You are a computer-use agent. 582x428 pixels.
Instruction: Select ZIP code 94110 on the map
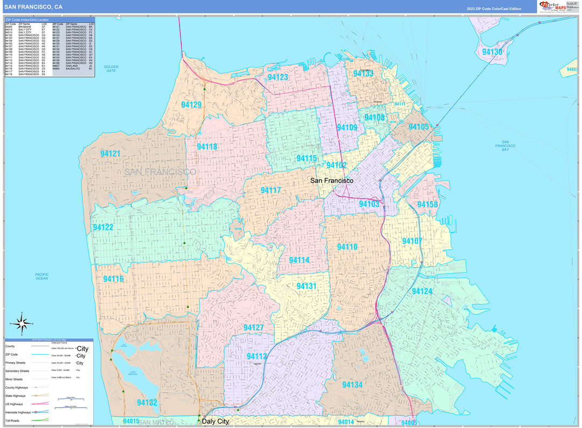coord(348,247)
